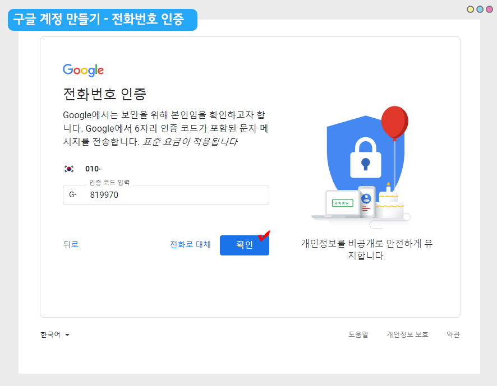Click the Google logo
The height and width of the screenshot is (386, 497).
pyautogui.click(x=83, y=70)
